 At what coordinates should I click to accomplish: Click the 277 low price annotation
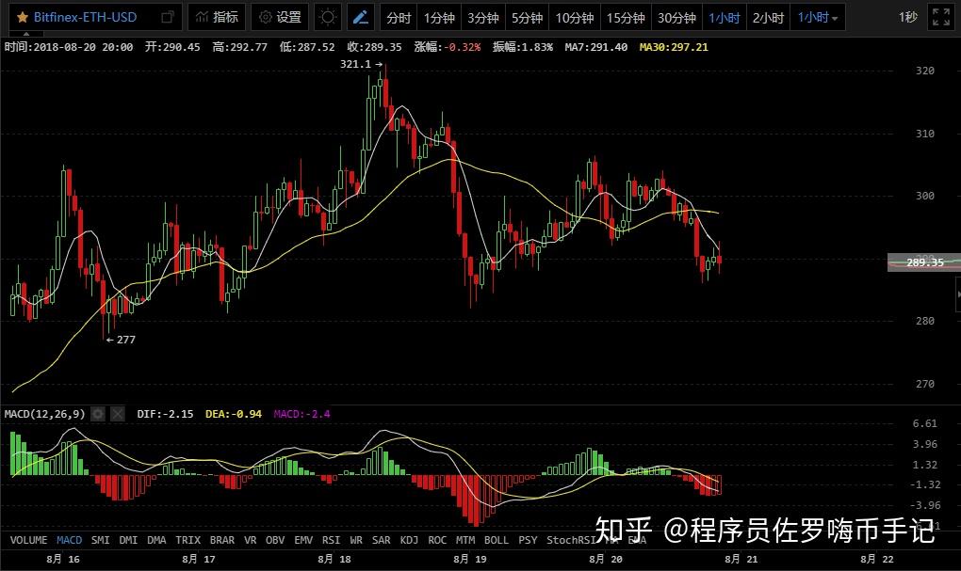pyautogui.click(x=121, y=340)
